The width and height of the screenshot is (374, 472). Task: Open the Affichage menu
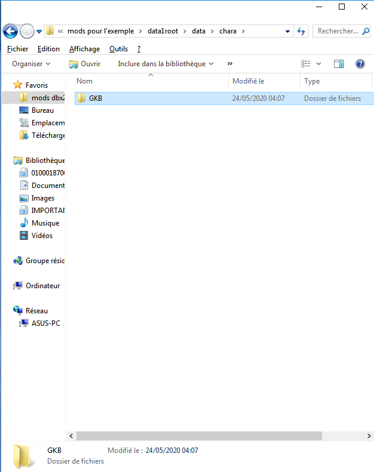click(84, 49)
